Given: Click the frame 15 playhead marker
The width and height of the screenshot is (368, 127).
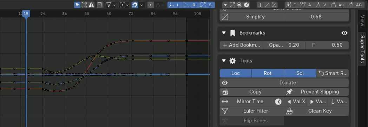Looking at the screenshot, I should pyautogui.click(x=26, y=14).
